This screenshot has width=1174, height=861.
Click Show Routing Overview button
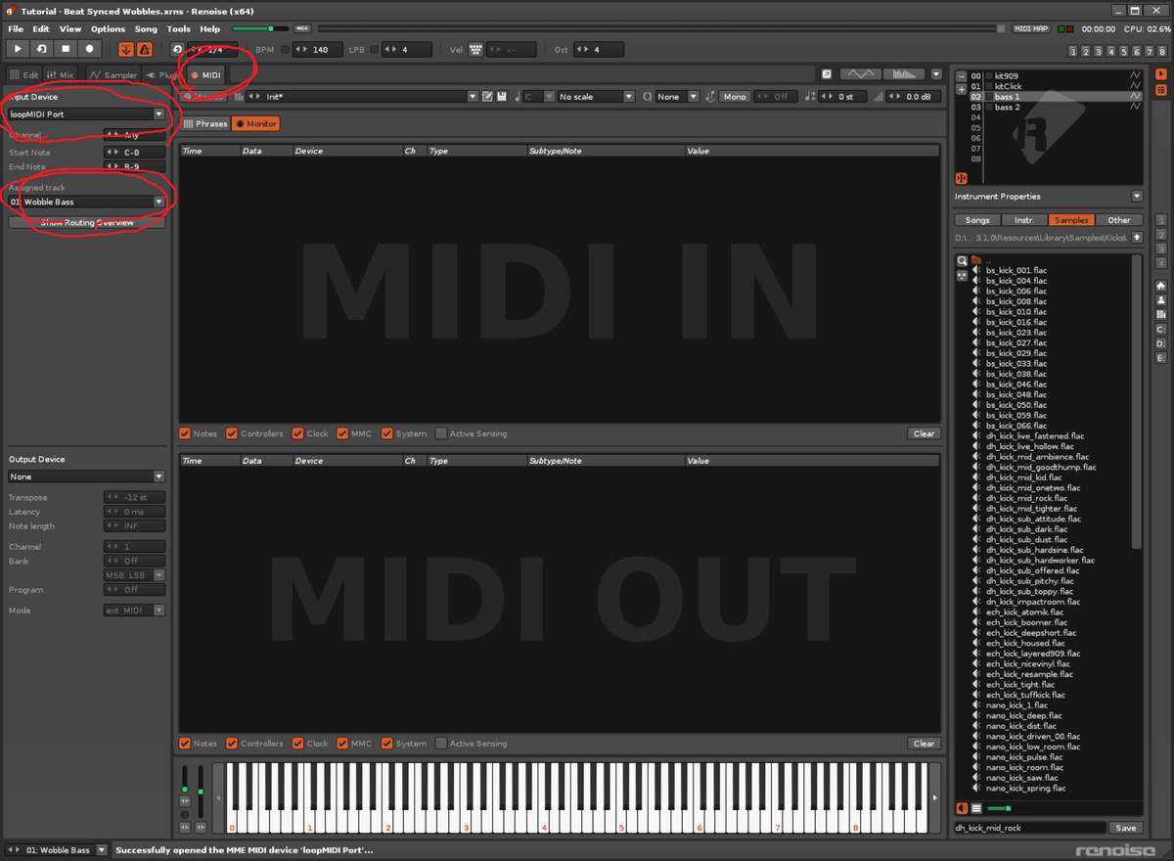click(x=86, y=223)
